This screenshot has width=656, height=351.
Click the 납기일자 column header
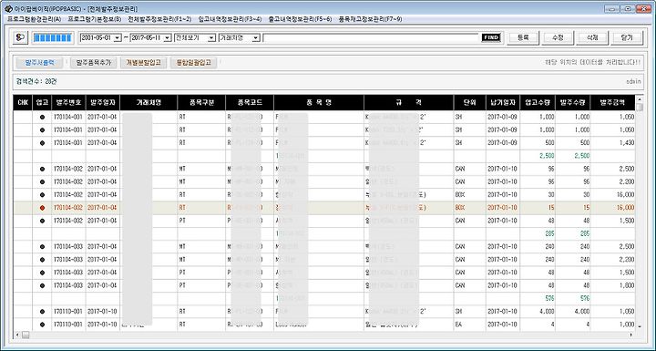pos(502,103)
